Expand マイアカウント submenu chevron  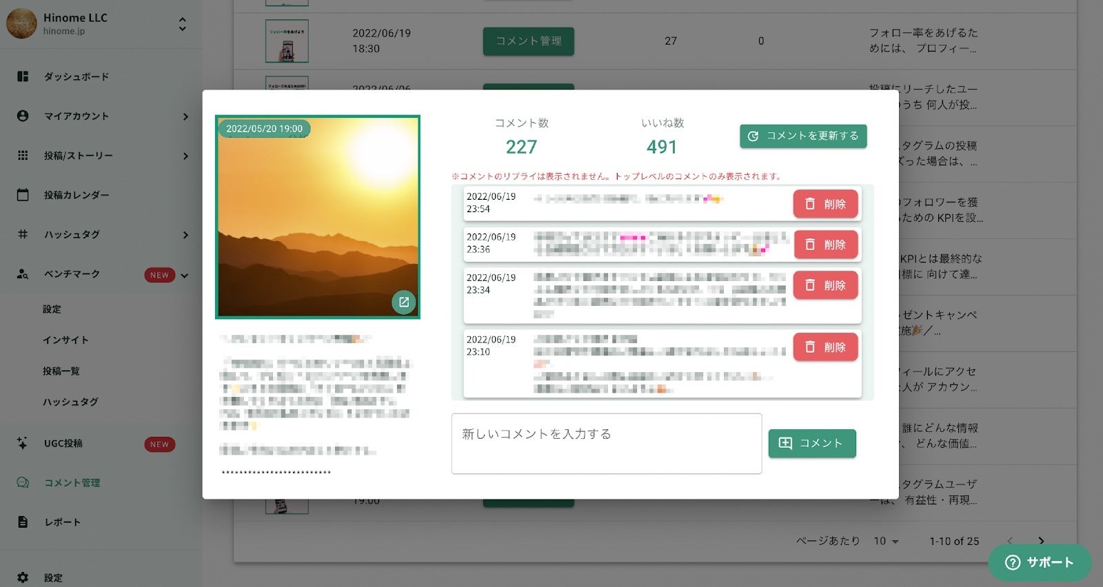click(x=185, y=116)
